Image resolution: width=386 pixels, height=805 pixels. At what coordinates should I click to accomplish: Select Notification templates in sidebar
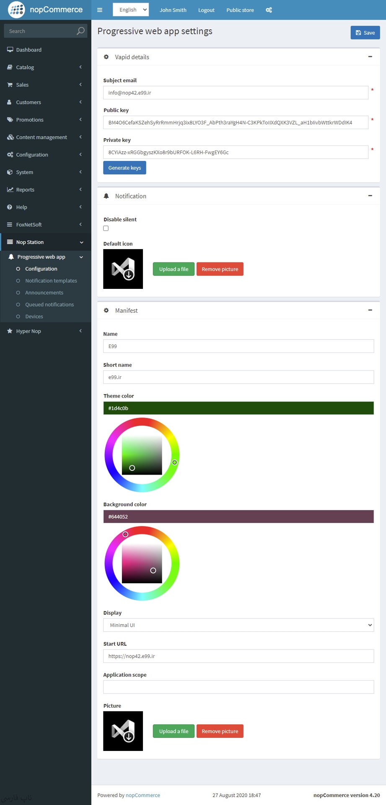coord(51,281)
